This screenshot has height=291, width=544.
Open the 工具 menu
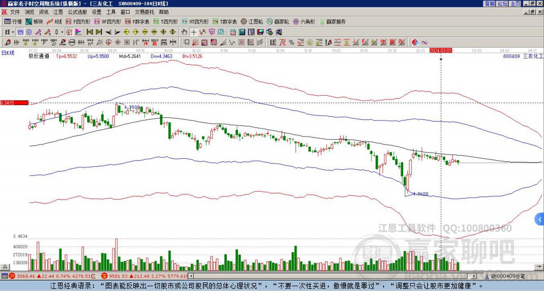click(x=111, y=12)
